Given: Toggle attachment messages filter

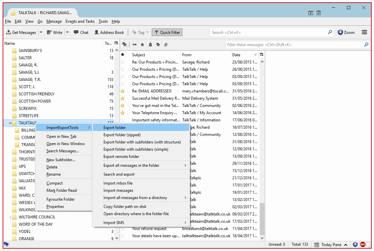Looking at the screenshot, I should 166,44.
